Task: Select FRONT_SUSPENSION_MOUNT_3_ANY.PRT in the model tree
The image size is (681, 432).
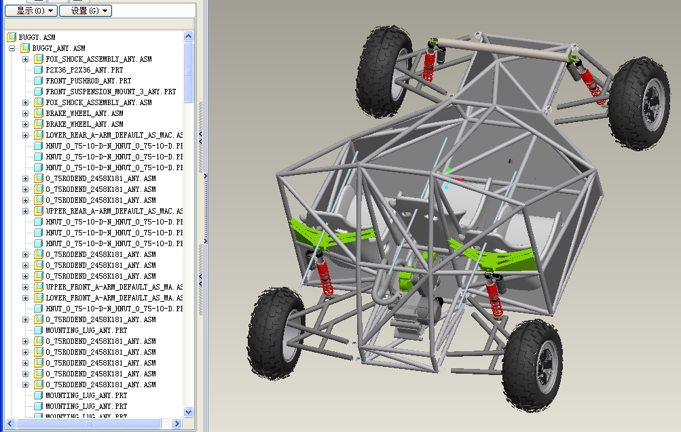Action: [x=111, y=92]
